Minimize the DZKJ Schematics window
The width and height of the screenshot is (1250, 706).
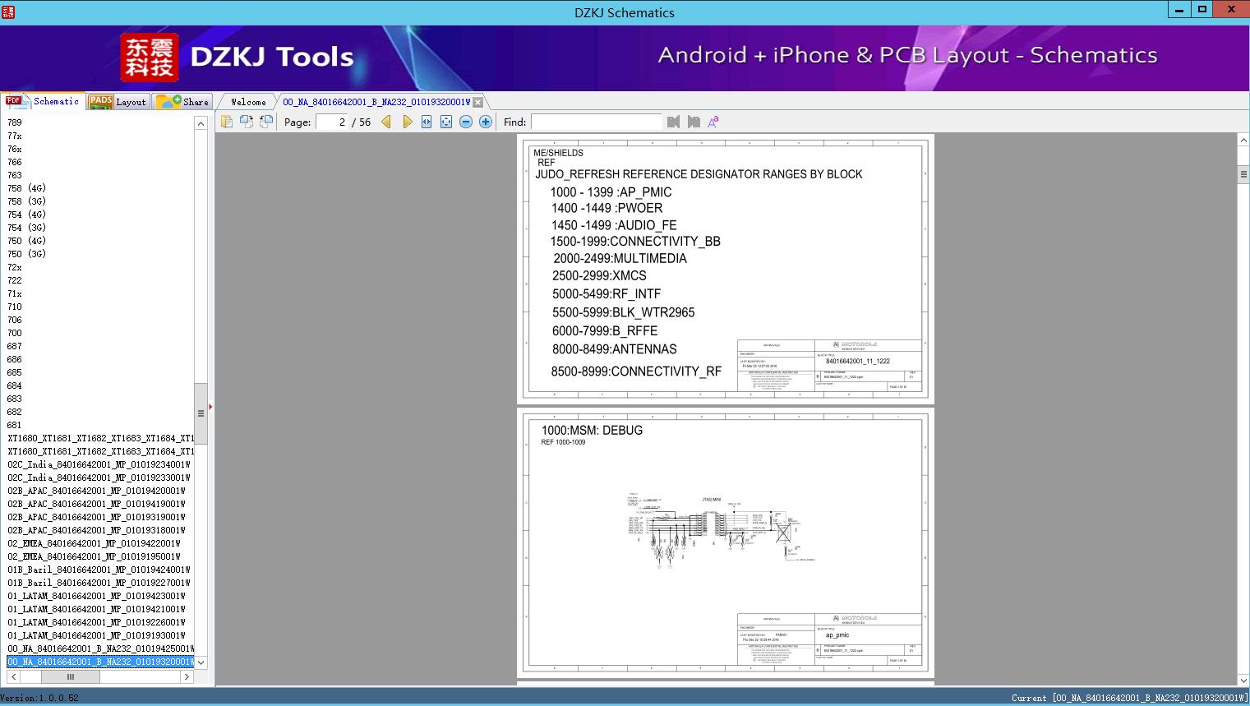[x=1179, y=9]
